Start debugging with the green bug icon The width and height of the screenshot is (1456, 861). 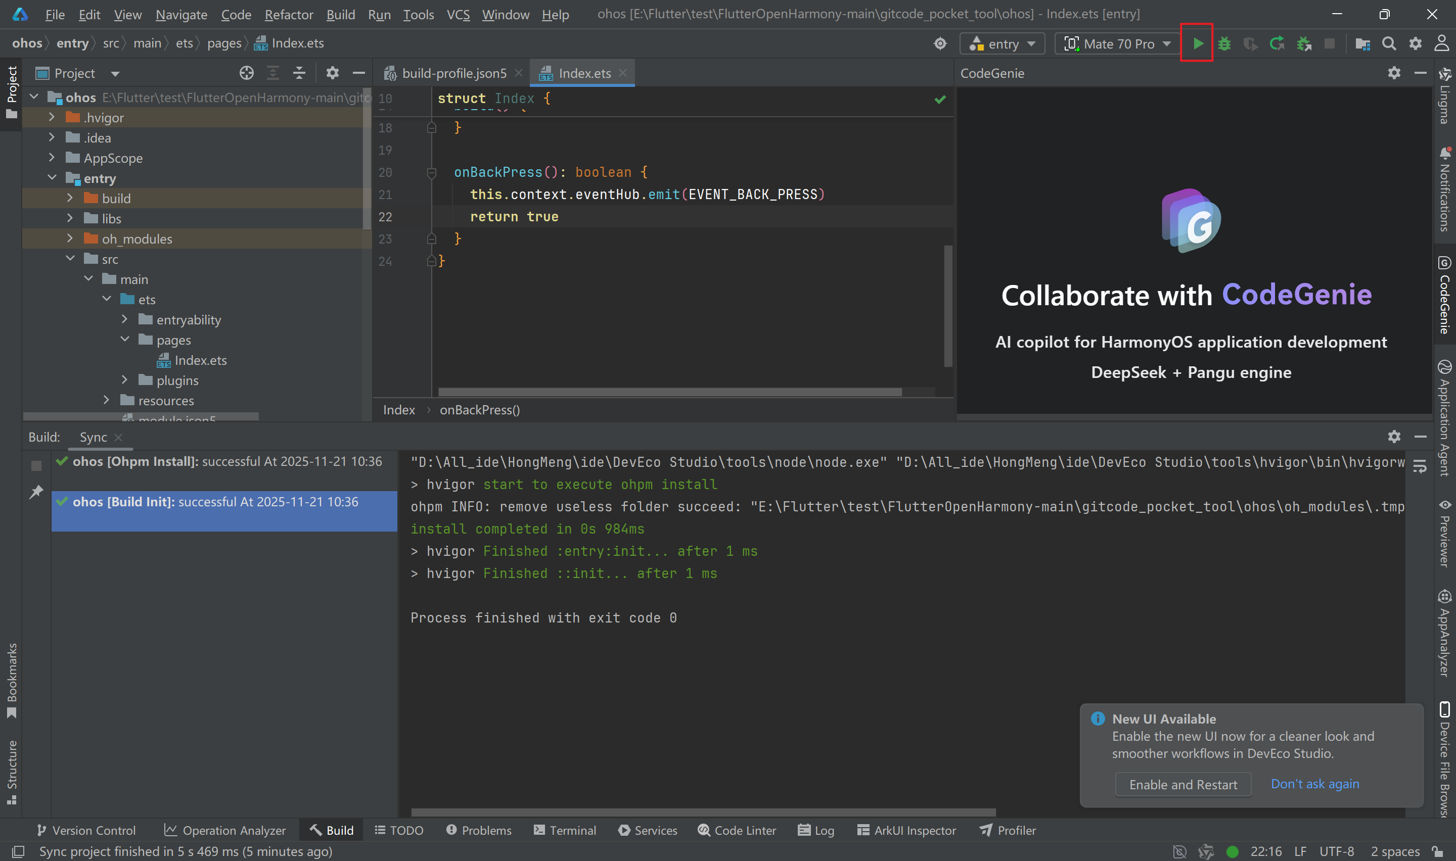1224,43
